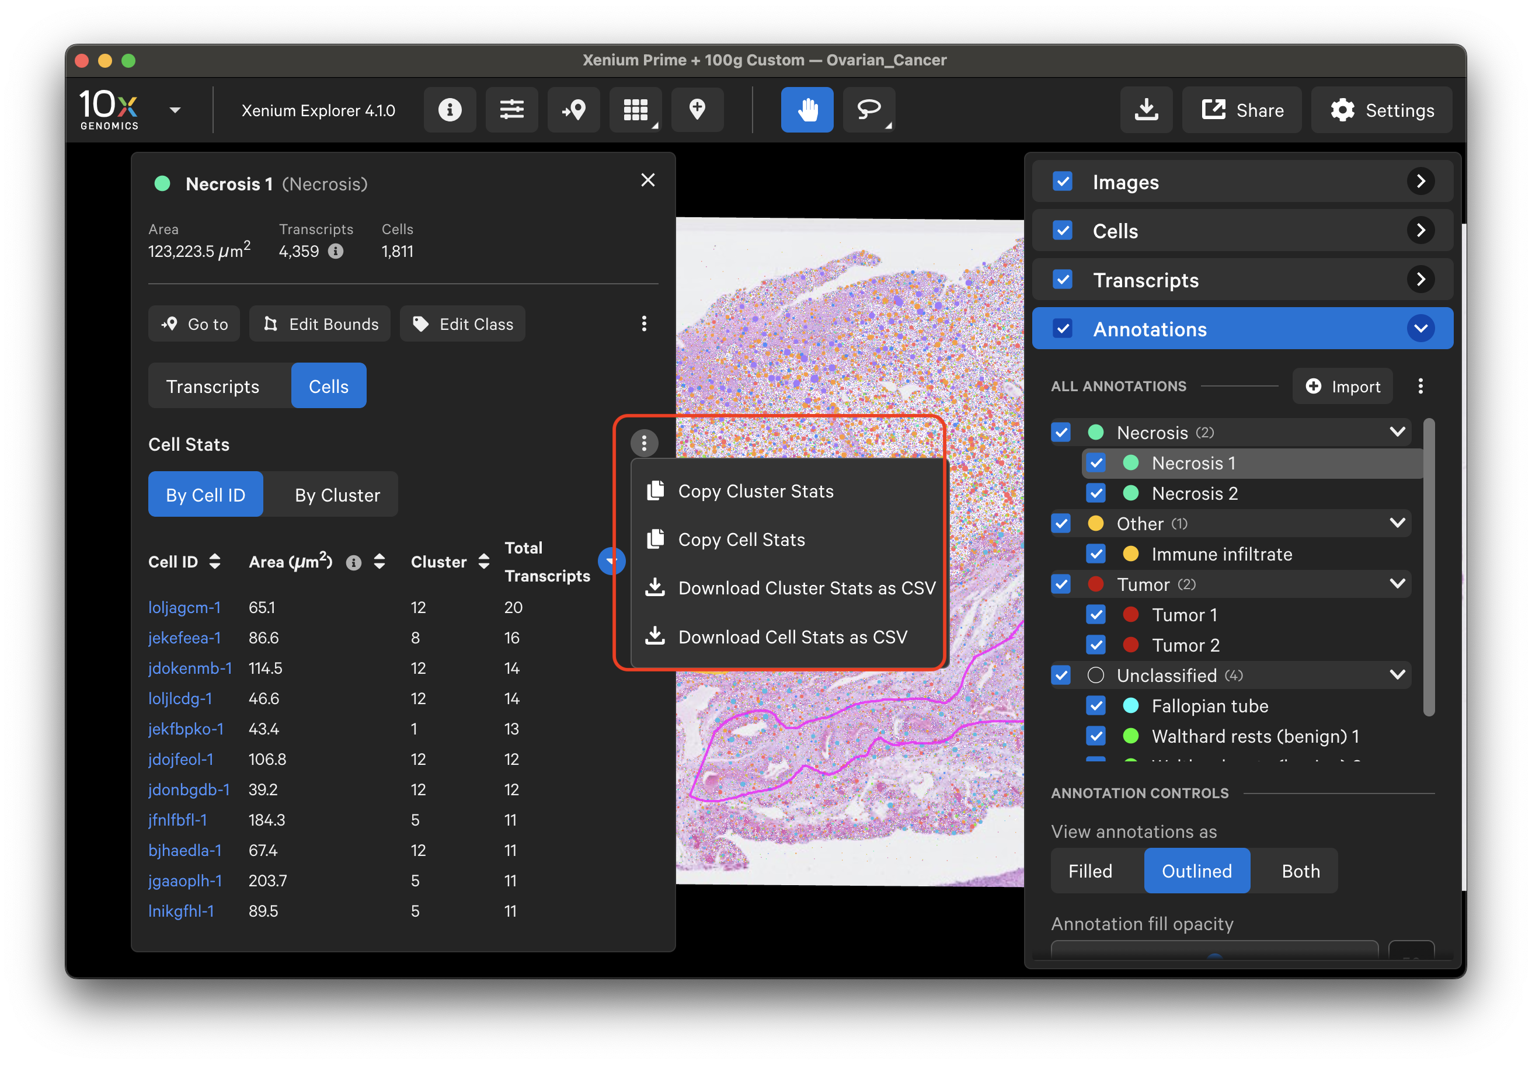Open the grid view toolbar icon
Viewport: 1532px width, 1065px height.
pyautogui.click(x=635, y=109)
